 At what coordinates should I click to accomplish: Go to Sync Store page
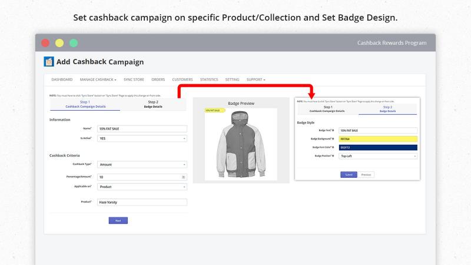click(134, 79)
